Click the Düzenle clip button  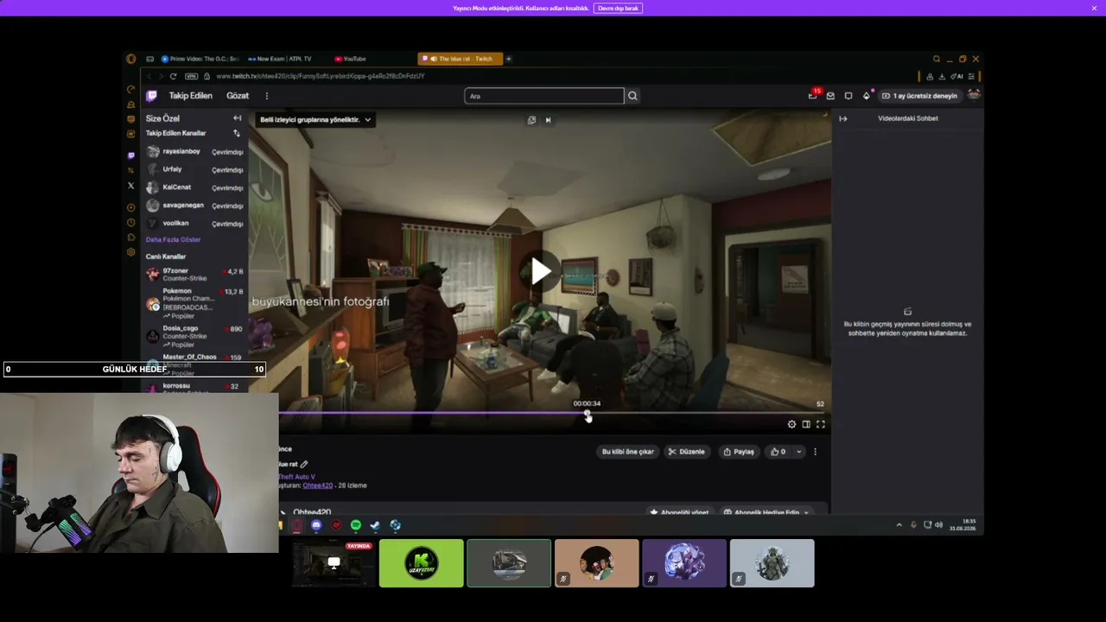point(687,452)
